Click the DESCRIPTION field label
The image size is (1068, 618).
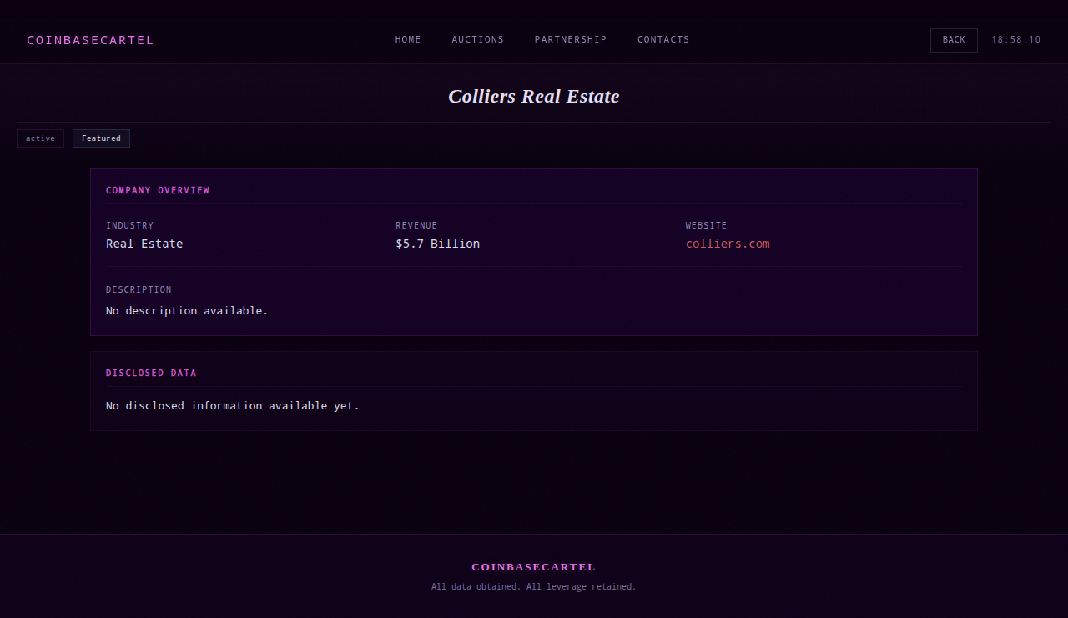pos(139,289)
